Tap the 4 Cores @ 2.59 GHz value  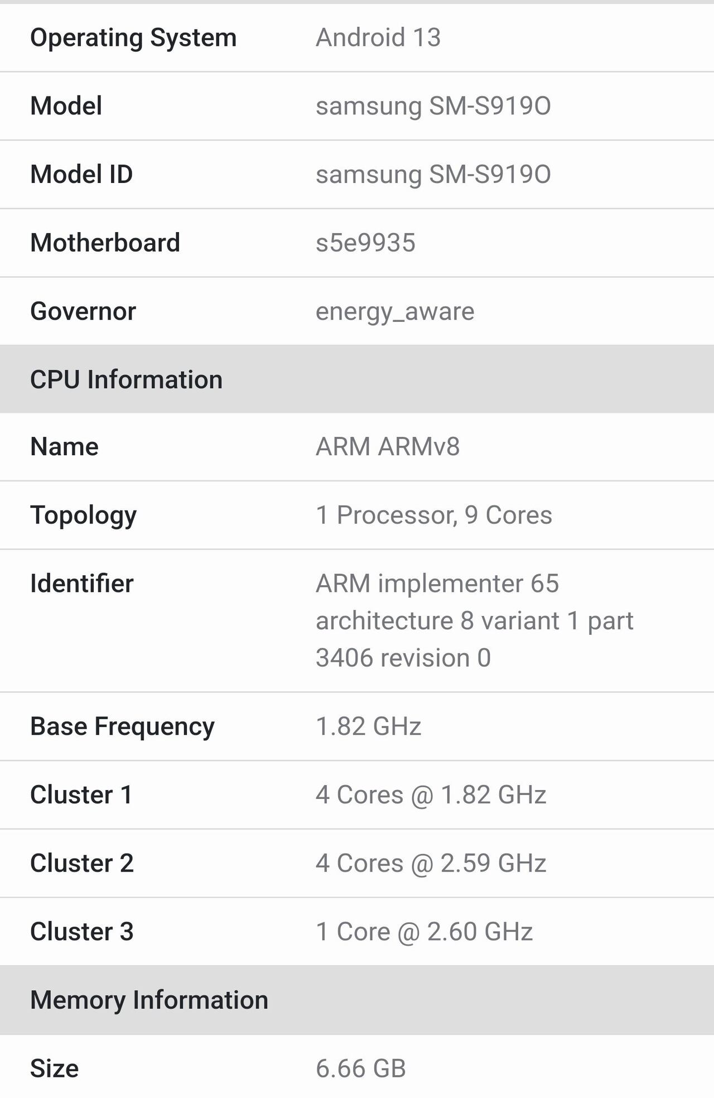[431, 863]
